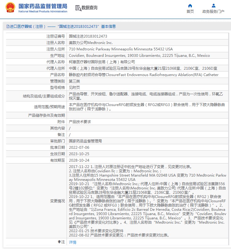This screenshot has width=231, height=249.
Task: Click the 代理人住所 row label
Action: (56, 68)
